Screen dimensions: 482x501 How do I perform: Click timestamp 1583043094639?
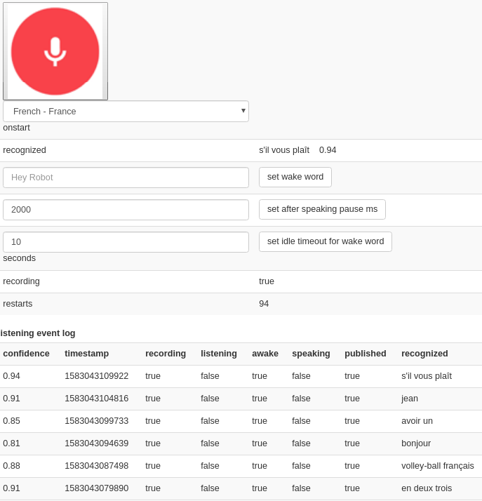click(96, 443)
